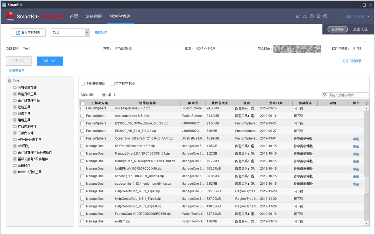The height and width of the screenshot is (235, 375).
Task: Click the 删除项目 link
Action: [101, 33]
